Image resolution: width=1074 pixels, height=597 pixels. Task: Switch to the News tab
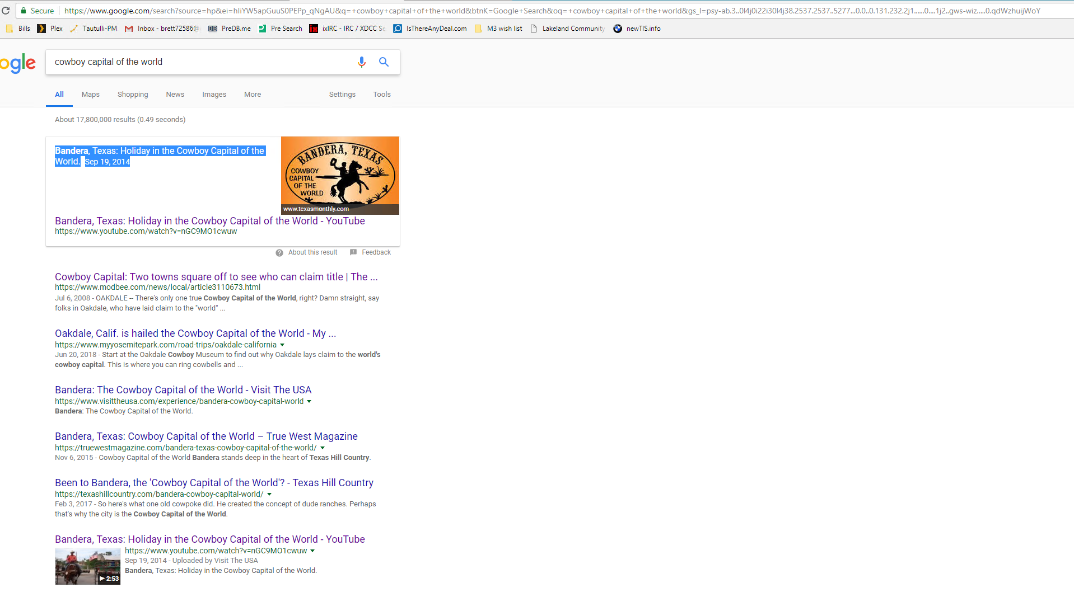pos(175,95)
